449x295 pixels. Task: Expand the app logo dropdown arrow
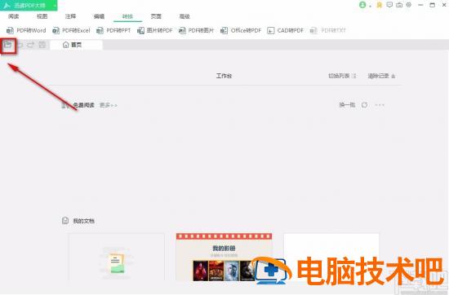55,6
